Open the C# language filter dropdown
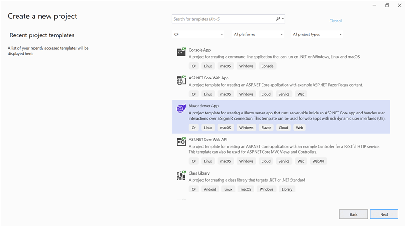 [x=199, y=34]
